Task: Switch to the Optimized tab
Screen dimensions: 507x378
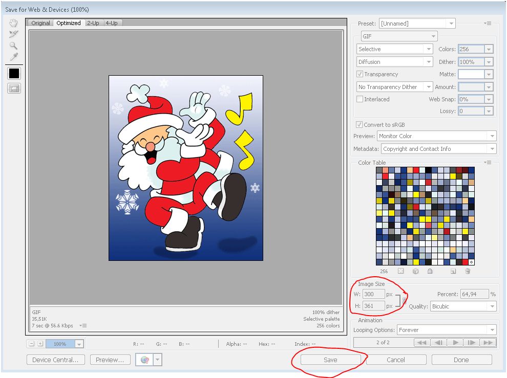Action: point(69,23)
